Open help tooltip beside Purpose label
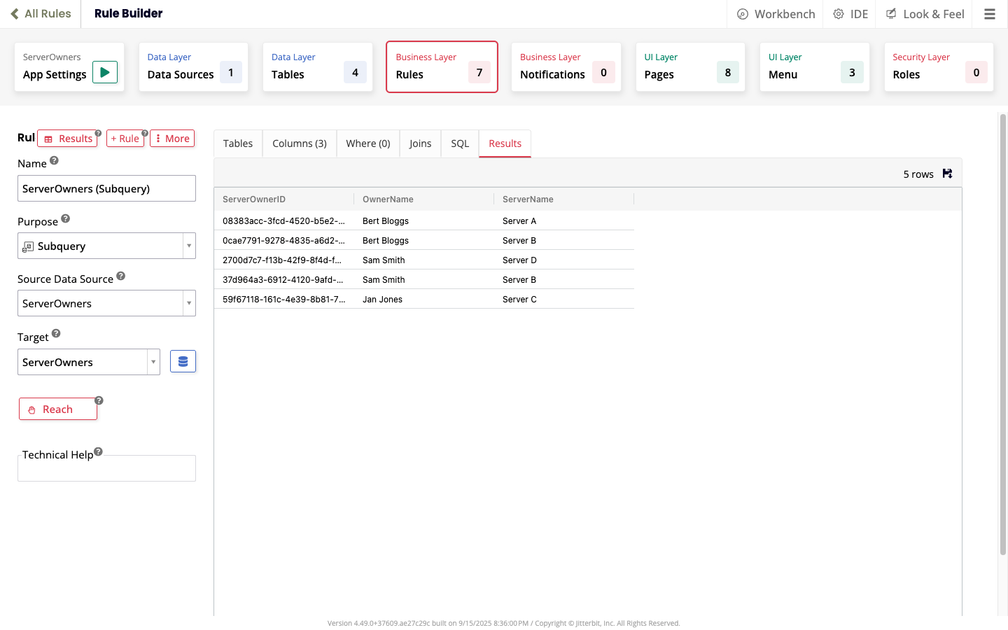The image size is (1008, 630). pos(65,217)
